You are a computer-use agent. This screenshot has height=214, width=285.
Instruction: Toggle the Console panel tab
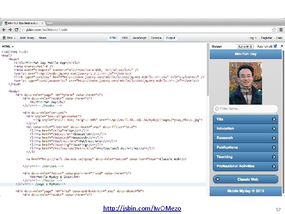(x=156, y=38)
